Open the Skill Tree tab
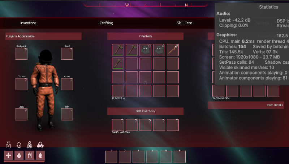The height and width of the screenshot is (164, 289). [184, 23]
